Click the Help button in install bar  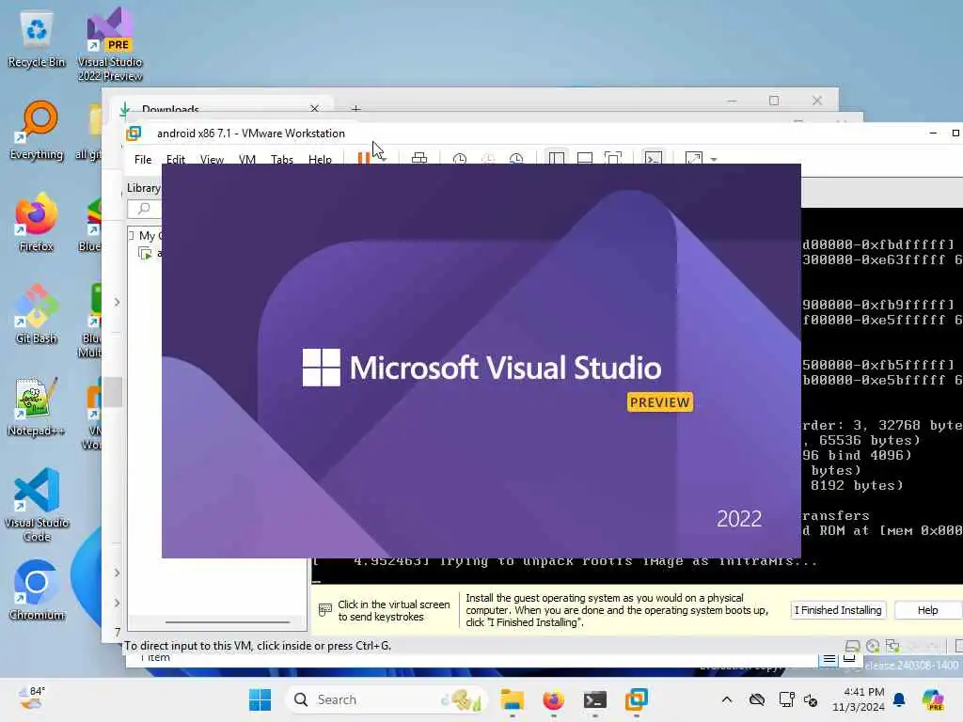(x=927, y=610)
